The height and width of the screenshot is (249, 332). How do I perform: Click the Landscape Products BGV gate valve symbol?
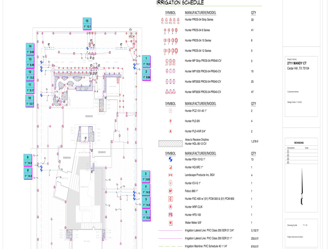[x=170, y=175]
